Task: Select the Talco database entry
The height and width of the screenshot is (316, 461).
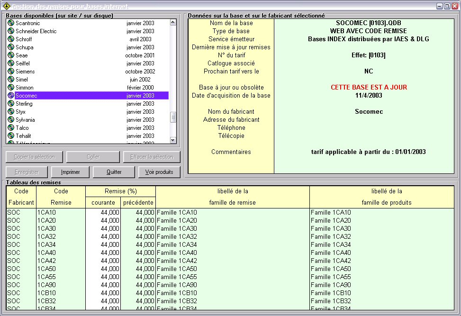Action: [22, 128]
